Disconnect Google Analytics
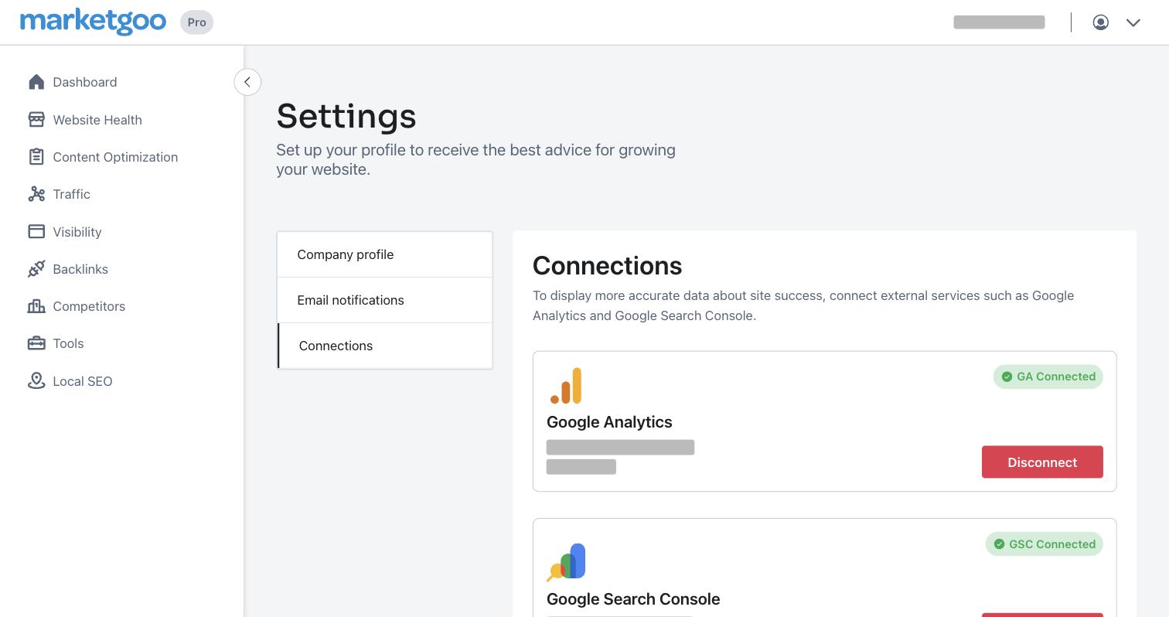Image resolution: width=1169 pixels, height=617 pixels. (x=1042, y=462)
